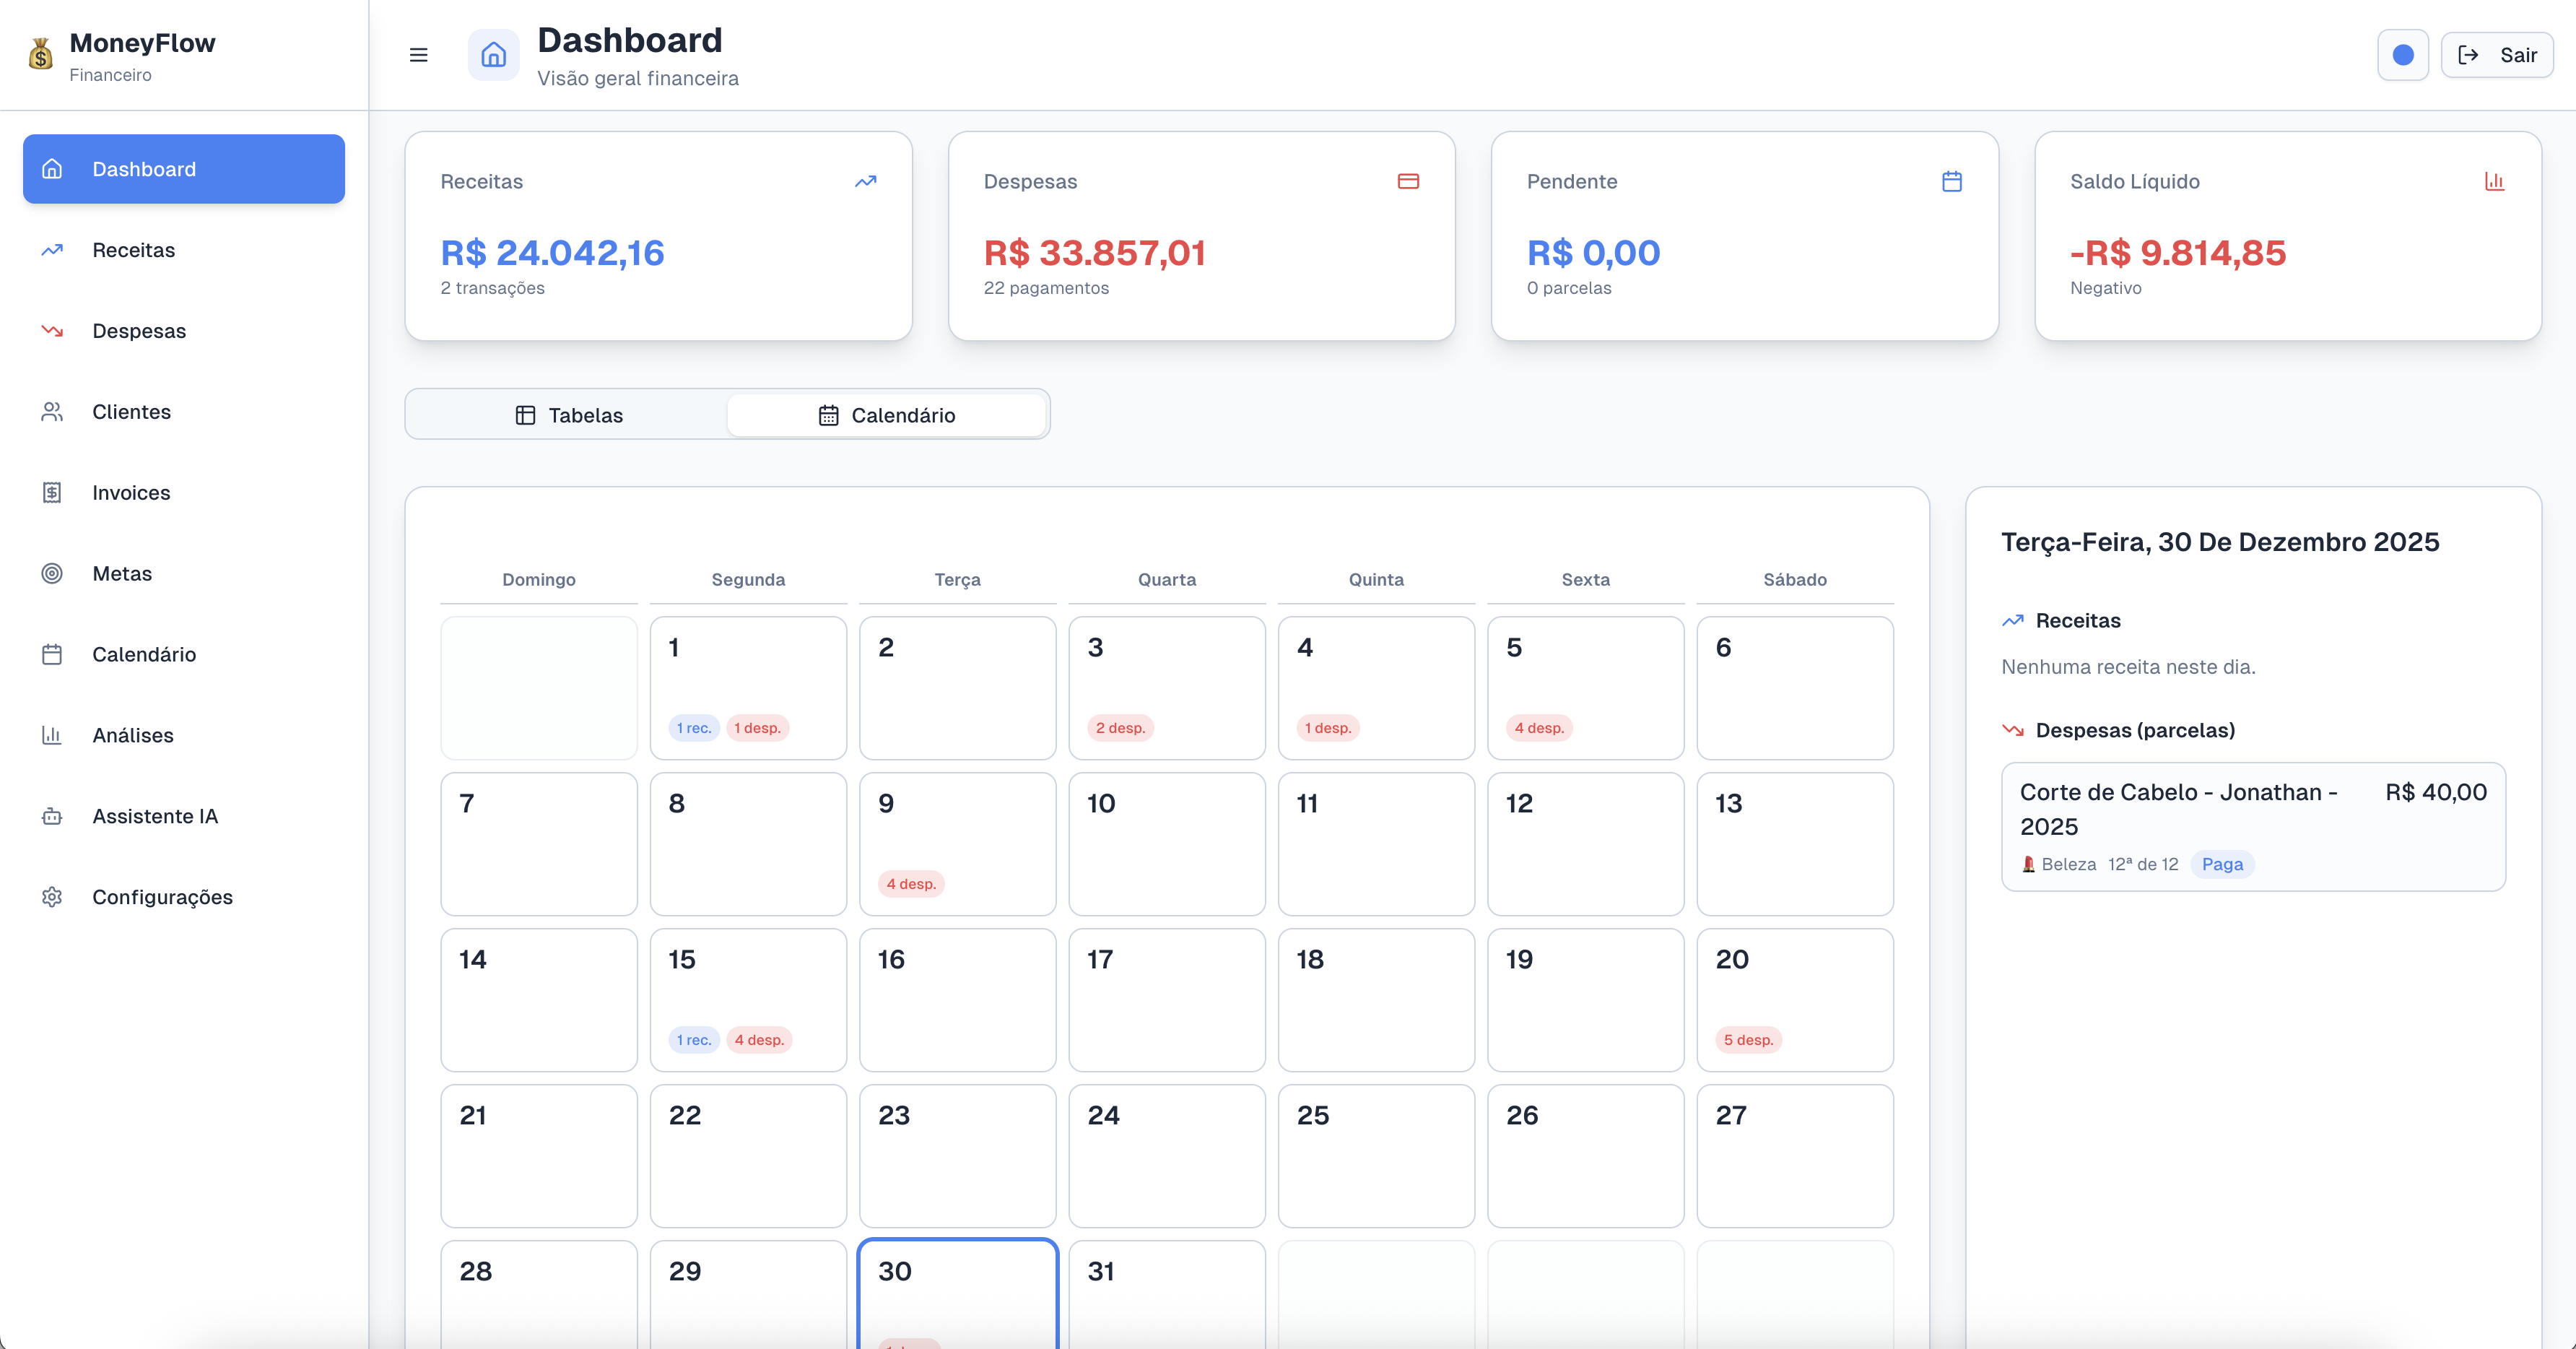2576x1349 pixels.
Task: Click the Dashboard home icon in header
Action: click(494, 55)
